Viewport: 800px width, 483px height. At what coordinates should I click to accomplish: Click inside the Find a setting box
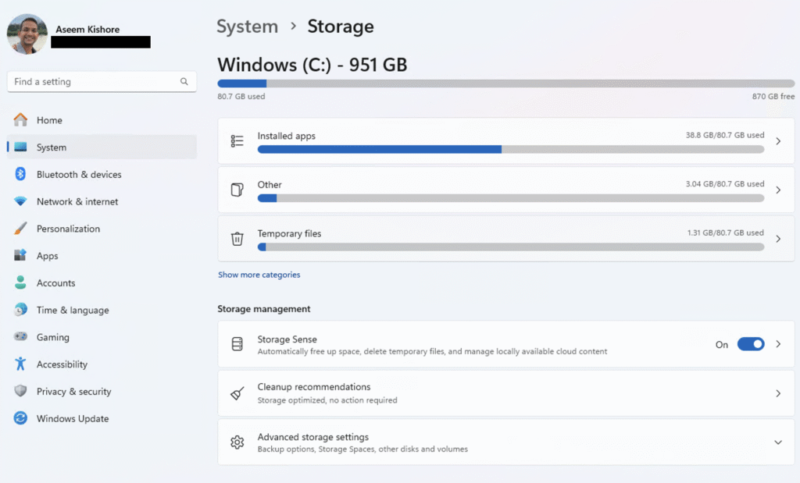tap(101, 81)
